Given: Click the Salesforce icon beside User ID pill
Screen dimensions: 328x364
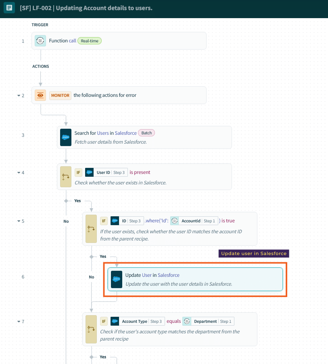Looking at the screenshot, I should 90,172.
